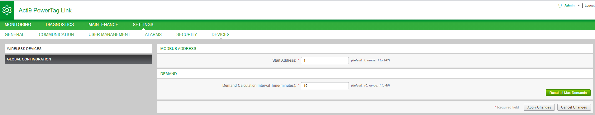
Task: Select GLOBAL CONFIGURATION in the sidebar
Action: pos(78,59)
